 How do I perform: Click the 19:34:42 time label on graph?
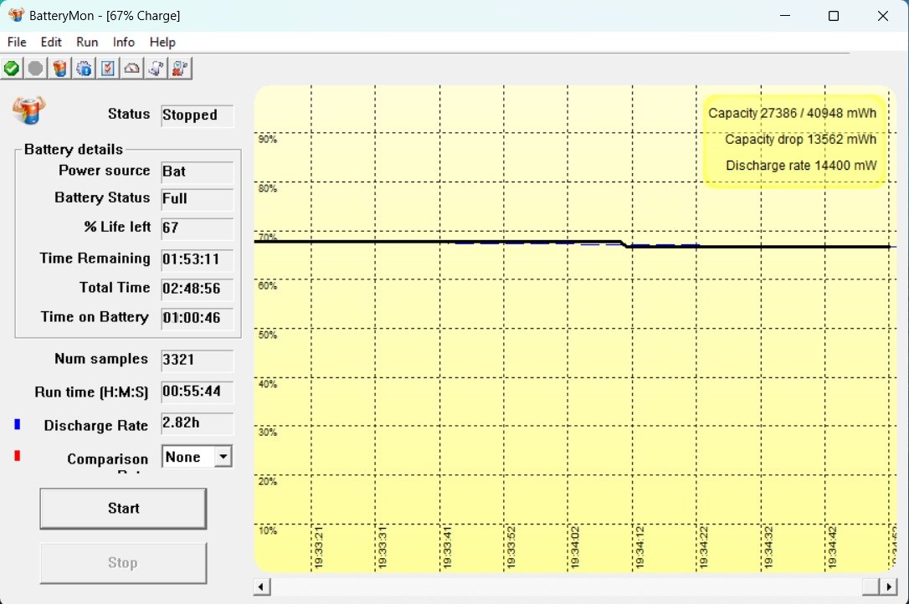(x=832, y=548)
